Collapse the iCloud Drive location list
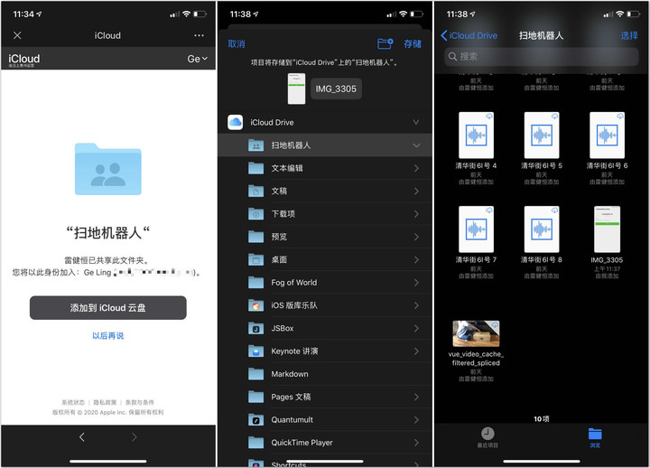Viewport: 650px width, 468px height. pyautogui.click(x=416, y=122)
